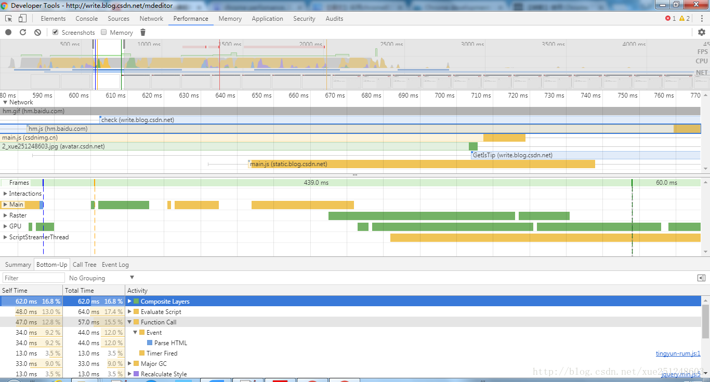Expand the GPU track
Image resolution: width=710 pixels, height=382 pixels.
(x=5, y=226)
